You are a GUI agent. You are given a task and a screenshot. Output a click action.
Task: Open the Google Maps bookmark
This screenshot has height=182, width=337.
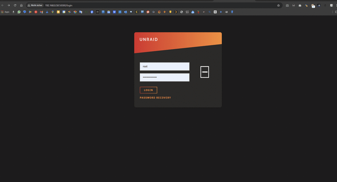(x=53, y=12)
